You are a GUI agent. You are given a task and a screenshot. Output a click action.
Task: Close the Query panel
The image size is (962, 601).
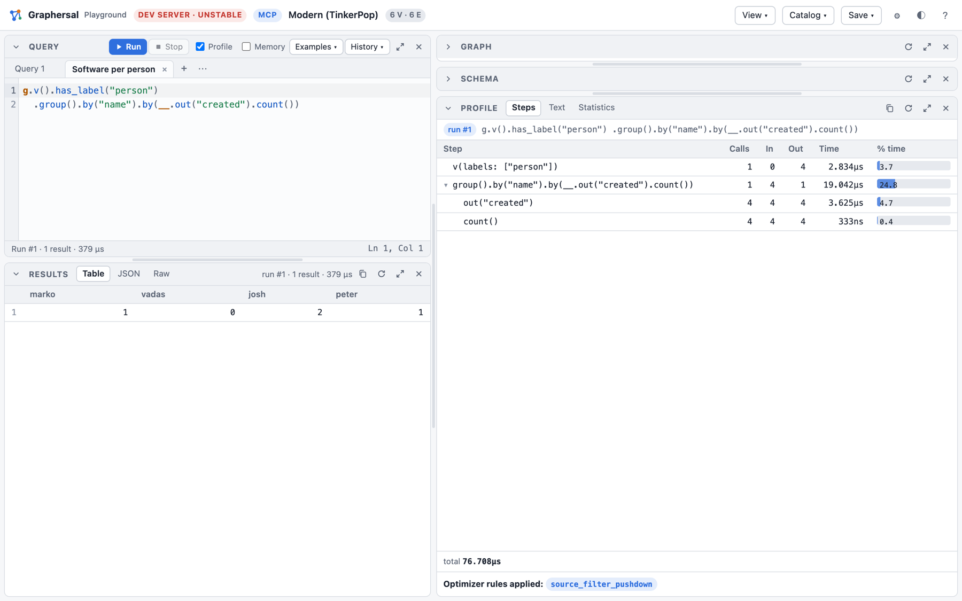tap(419, 47)
